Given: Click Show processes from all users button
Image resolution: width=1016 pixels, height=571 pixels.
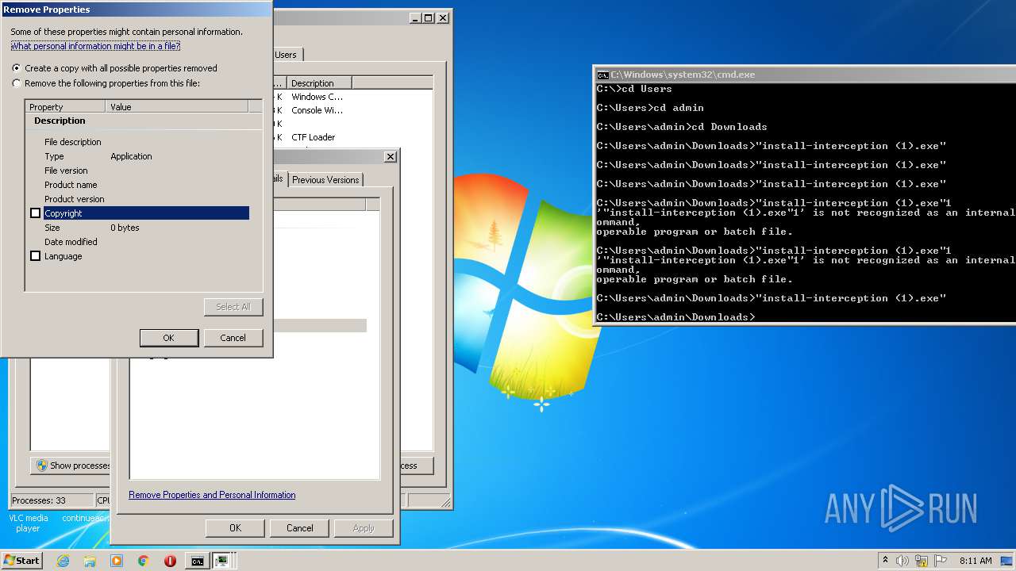Looking at the screenshot, I should point(71,466).
